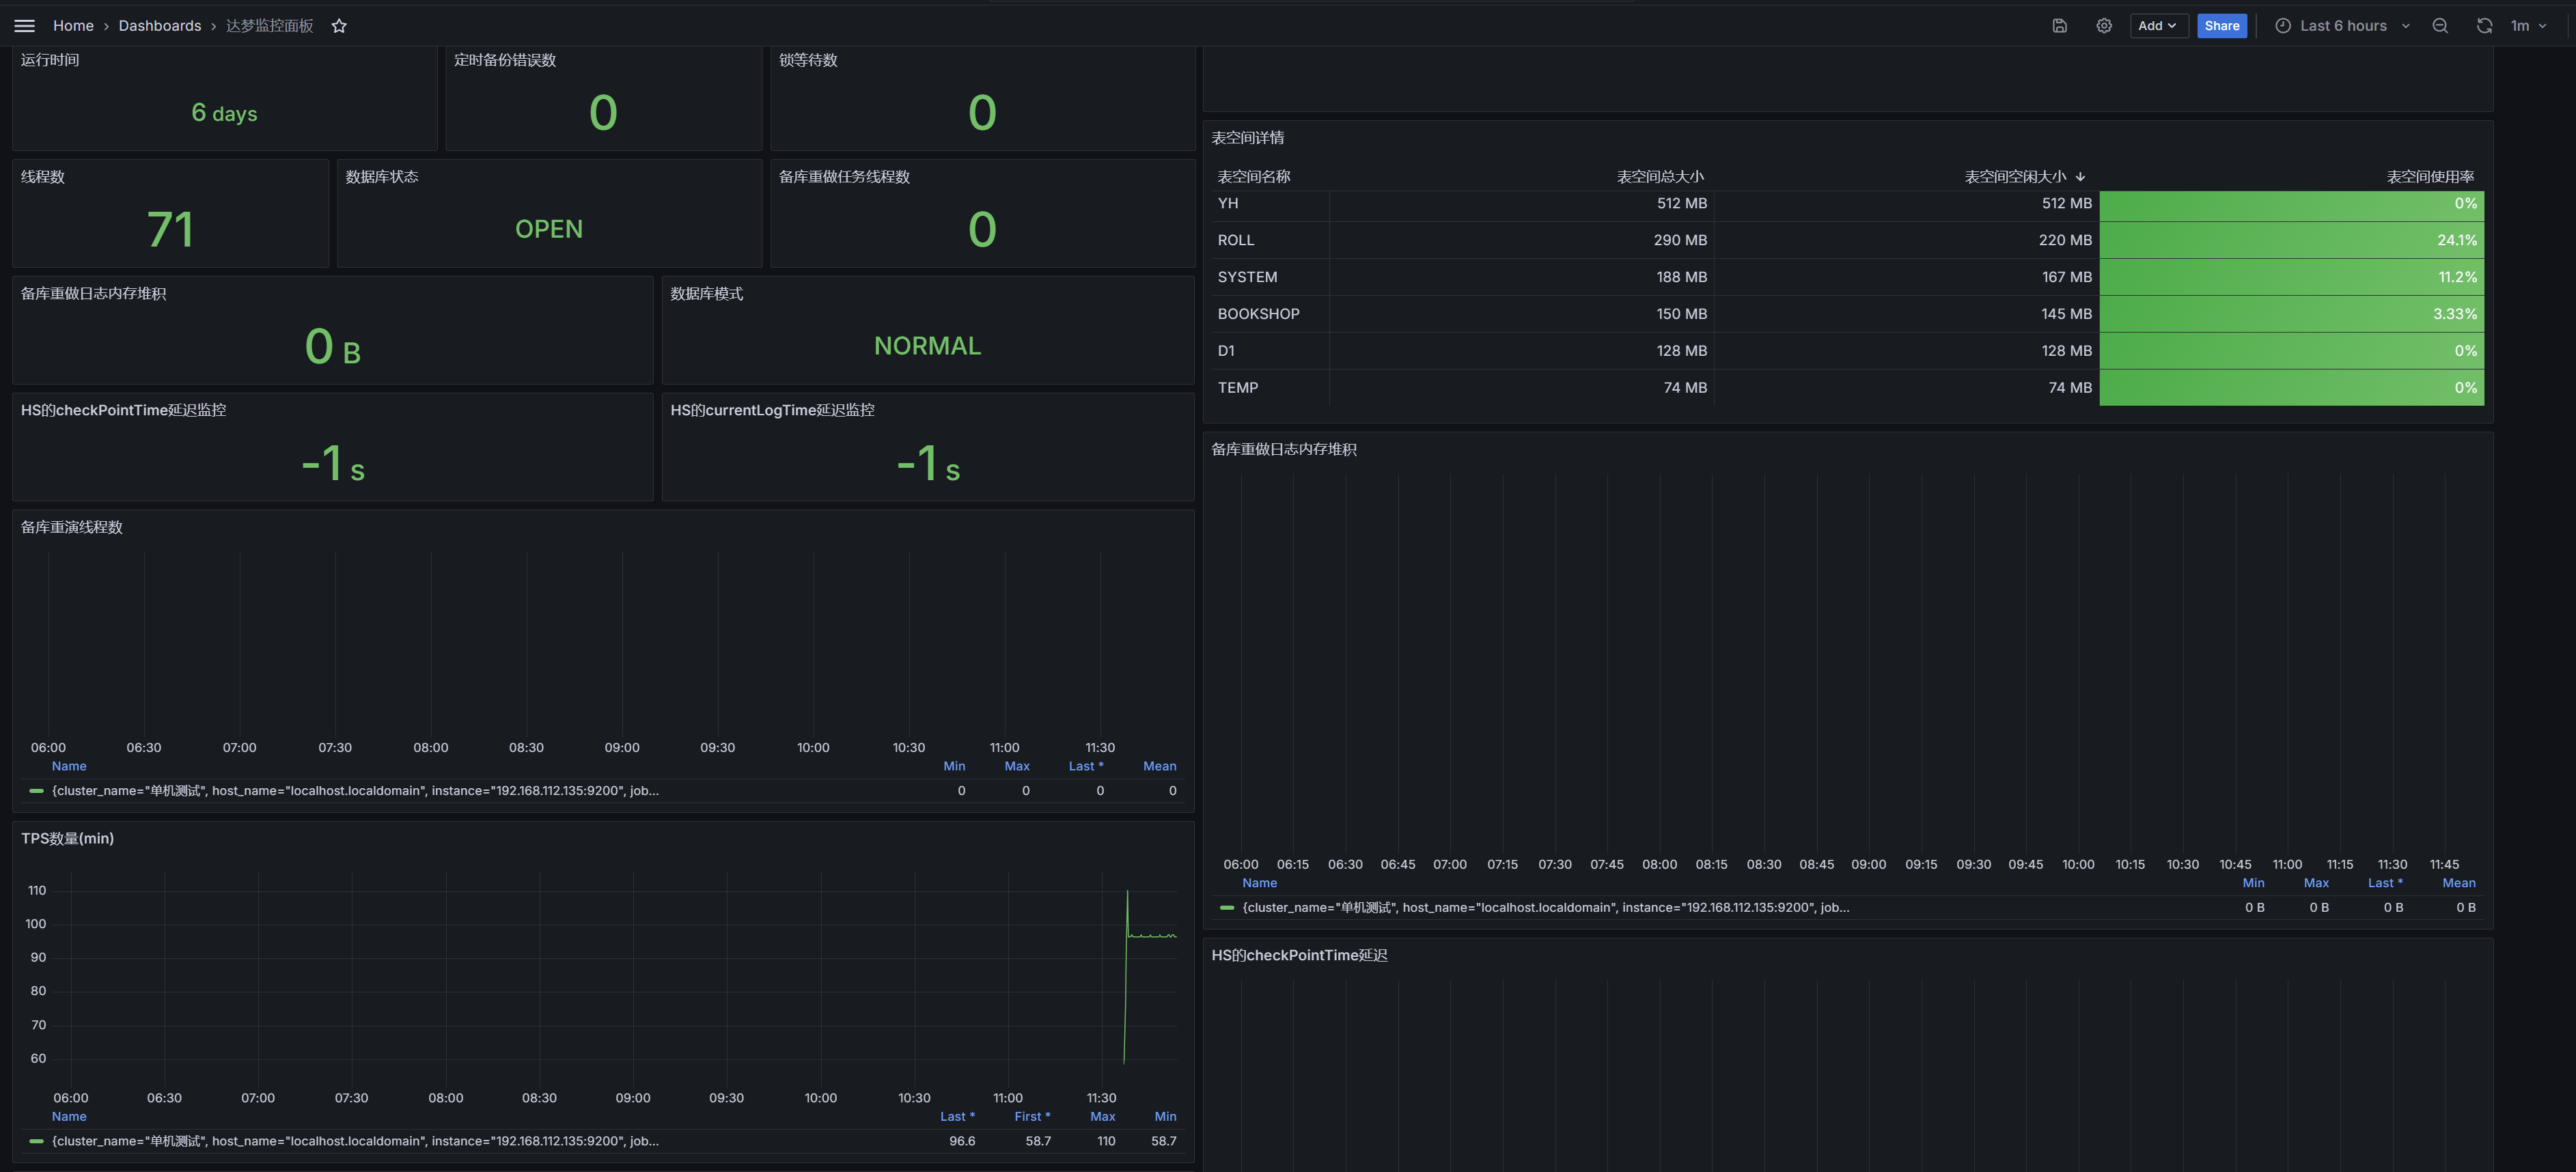
Task: Toggle 备库重演线程数 legend series visibility
Action: [354, 791]
